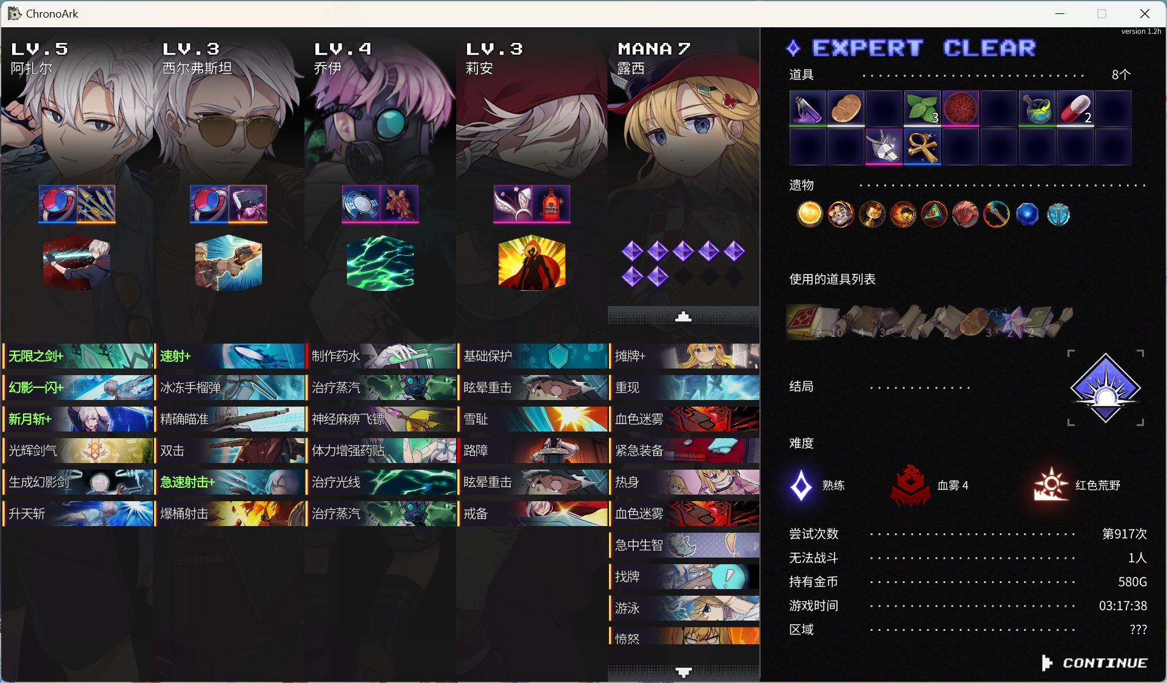Screen dimensions: 1167x683
Task: Click the first filled mana crystal
Action: pos(632,251)
